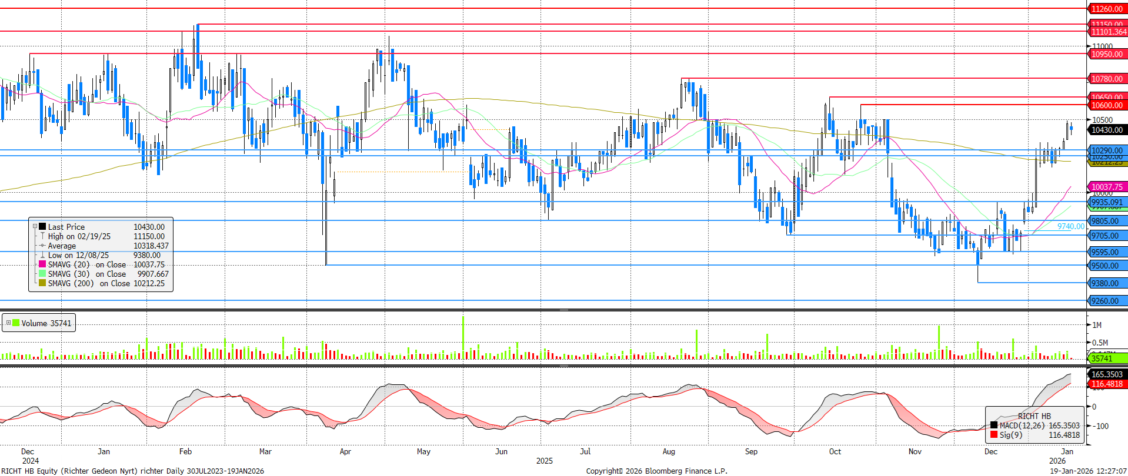This screenshot has height=476, width=1128.
Task: Click the black 10430.00 last price tag
Action: [x=1106, y=130]
